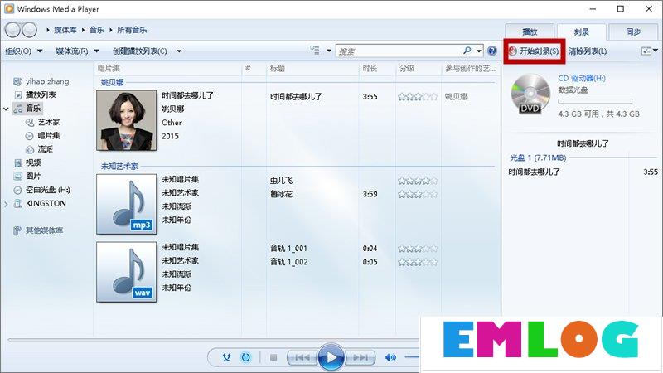
Task: Switch to the 播放 tab
Action: coord(530,31)
